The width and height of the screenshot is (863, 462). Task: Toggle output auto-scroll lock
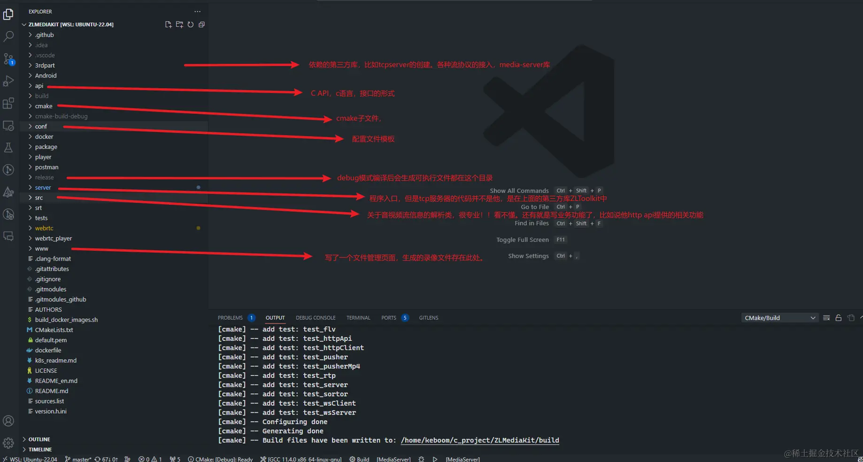(x=839, y=318)
